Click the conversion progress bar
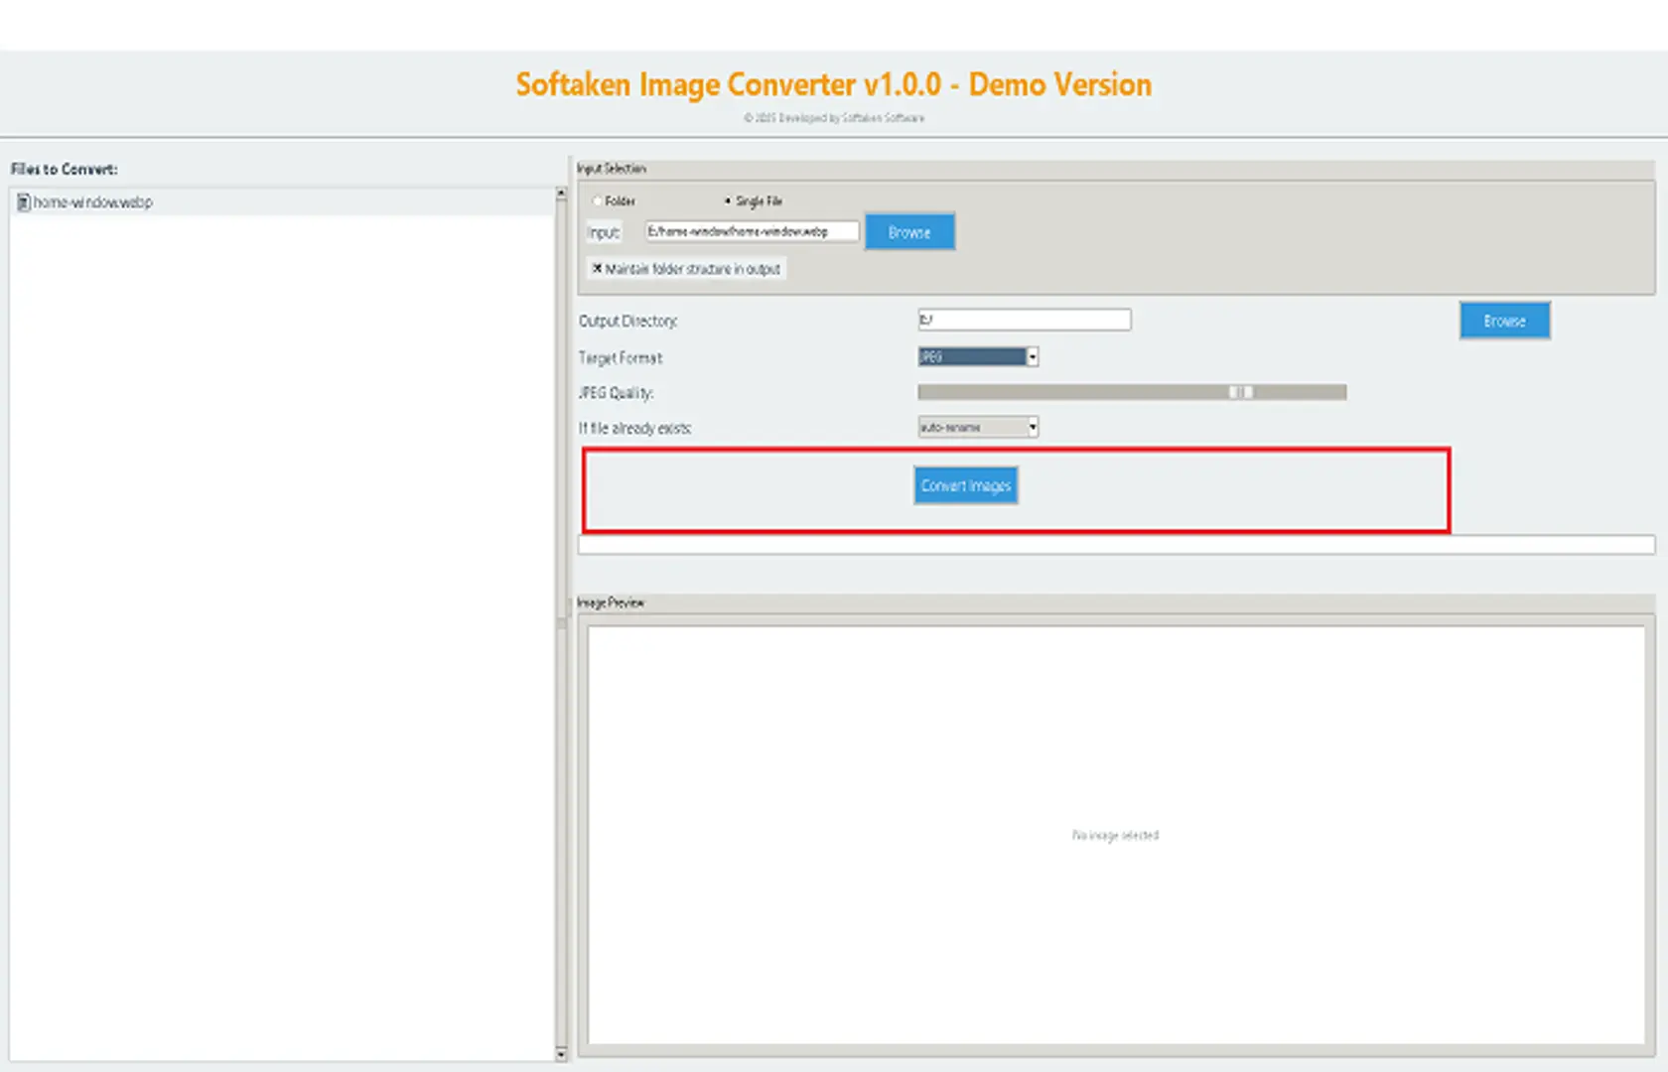The width and height of the screenshot is (1668, 1072). click(1116, 545)
